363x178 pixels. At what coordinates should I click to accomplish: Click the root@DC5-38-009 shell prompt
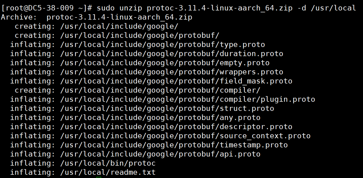[x=47, y=8]
